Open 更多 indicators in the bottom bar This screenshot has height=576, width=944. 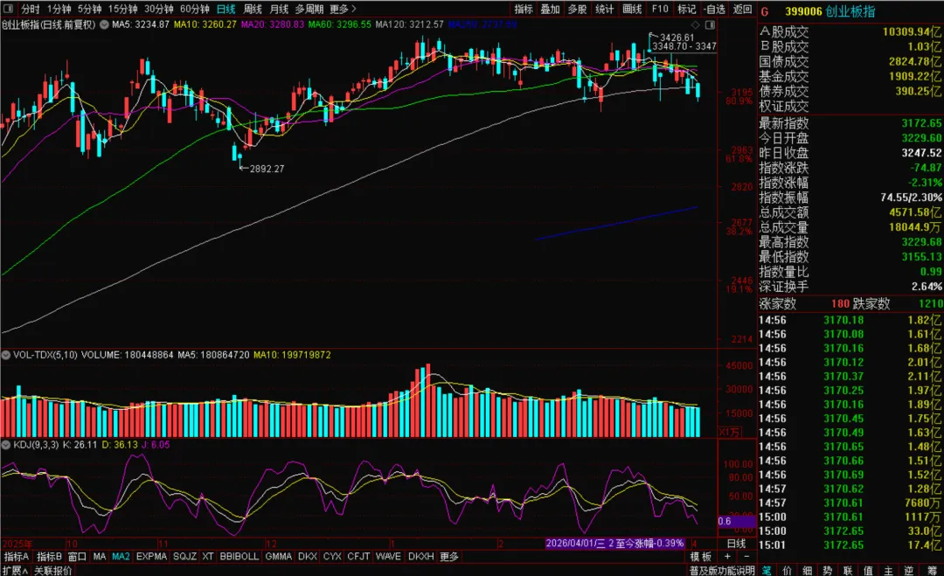[x=449, y=557]
